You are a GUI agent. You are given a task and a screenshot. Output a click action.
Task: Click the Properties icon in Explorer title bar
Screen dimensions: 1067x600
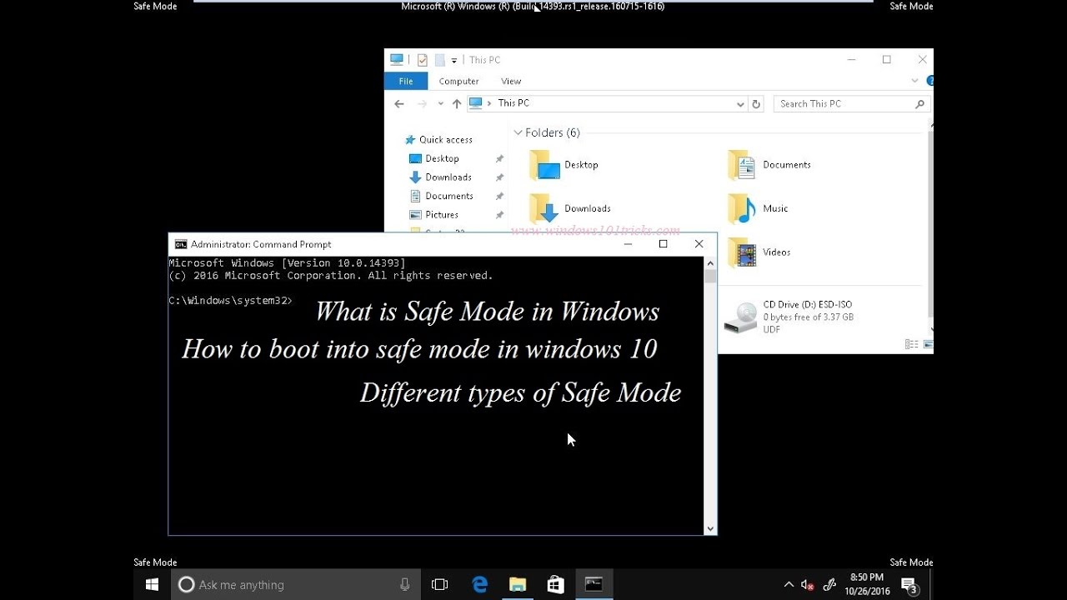tap(422, 60)
